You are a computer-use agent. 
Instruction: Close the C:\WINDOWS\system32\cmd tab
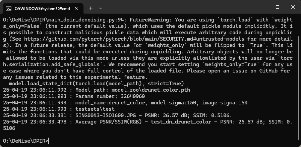click(x=76, y=8)
